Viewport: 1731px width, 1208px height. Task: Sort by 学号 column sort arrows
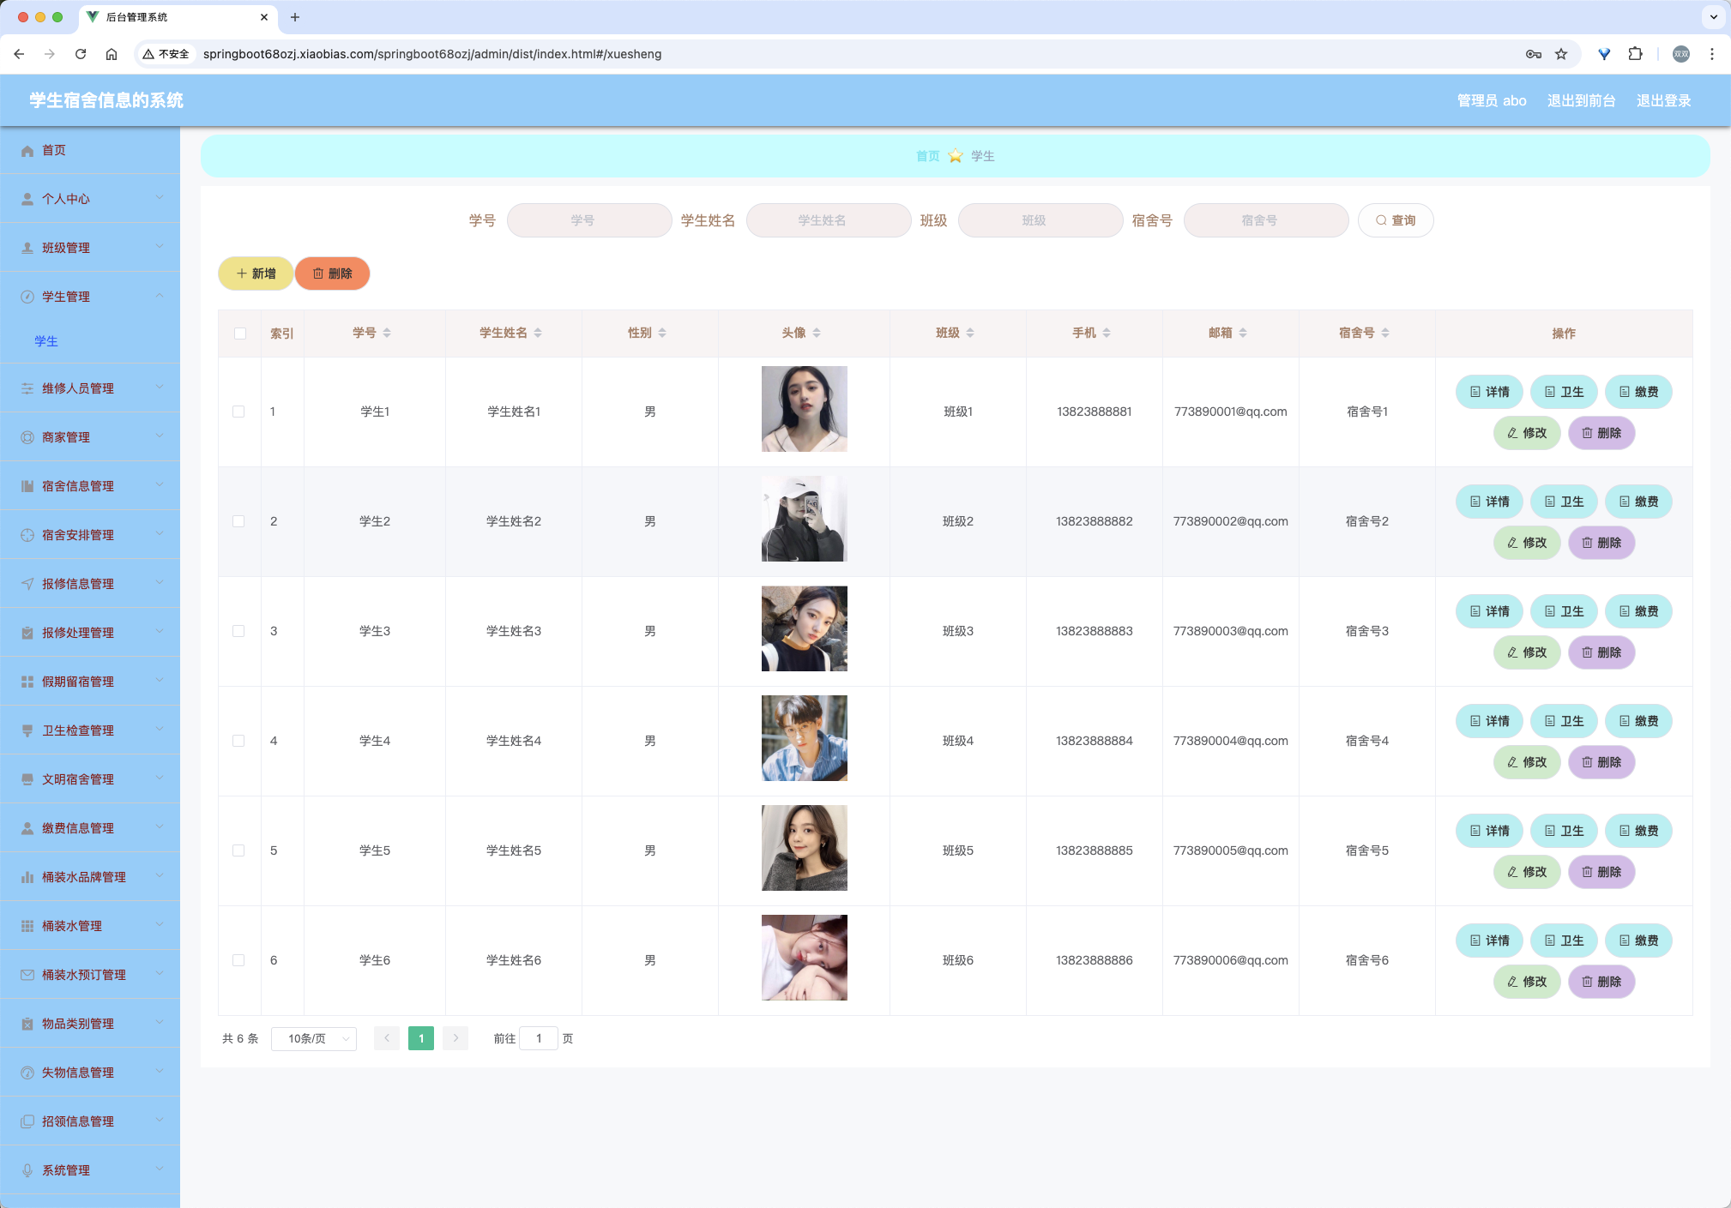(x=387, y=333)
